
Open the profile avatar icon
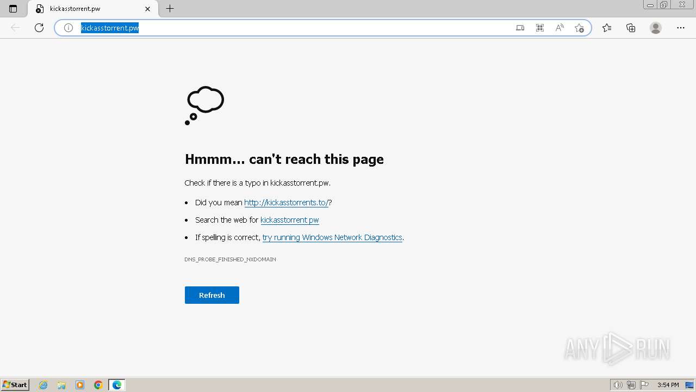tap(656, 28)
